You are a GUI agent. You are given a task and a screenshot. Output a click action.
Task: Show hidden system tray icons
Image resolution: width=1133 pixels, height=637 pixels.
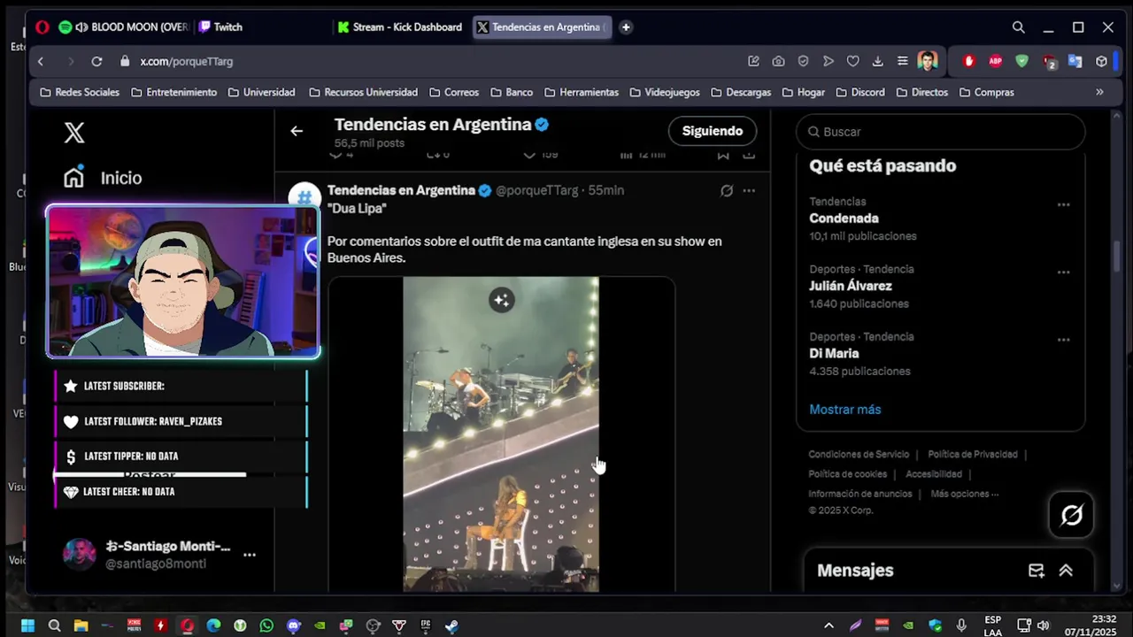829,625
